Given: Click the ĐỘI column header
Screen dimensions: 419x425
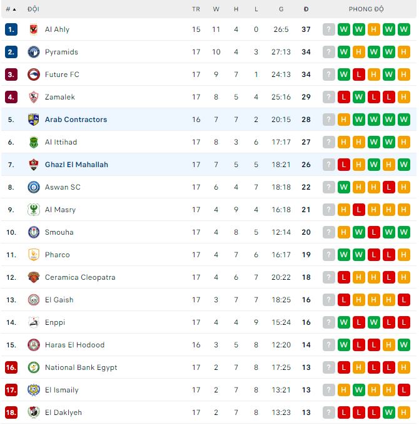Looking at the screenshot, I should 33,9.
